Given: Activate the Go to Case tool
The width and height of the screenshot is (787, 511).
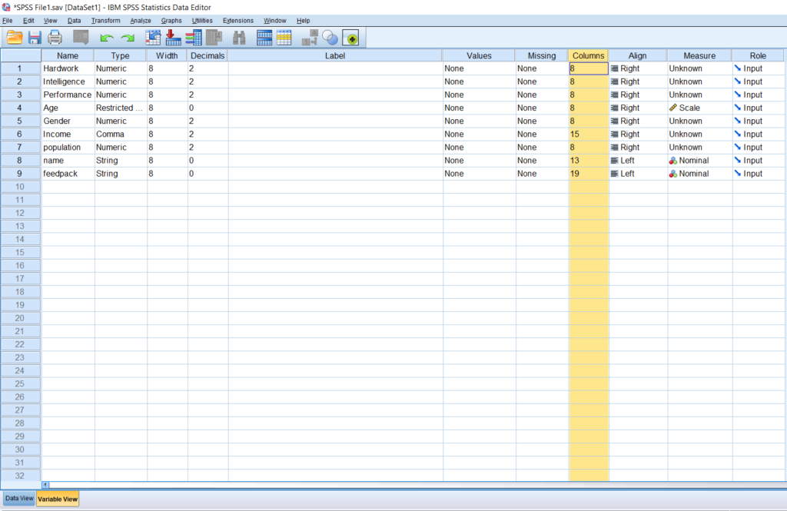Looking at the screenshot, I should tap(153, 37).
